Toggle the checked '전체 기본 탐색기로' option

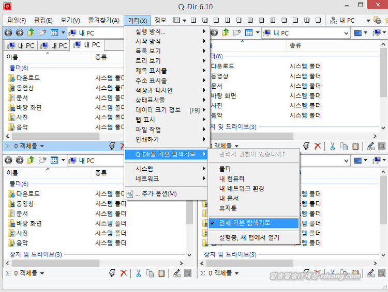click(252, 223)
